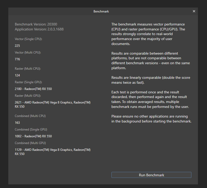The height and width of the screenshot is (188, 207).
Task: Click the paragraph about background applications
Action: 151,119
